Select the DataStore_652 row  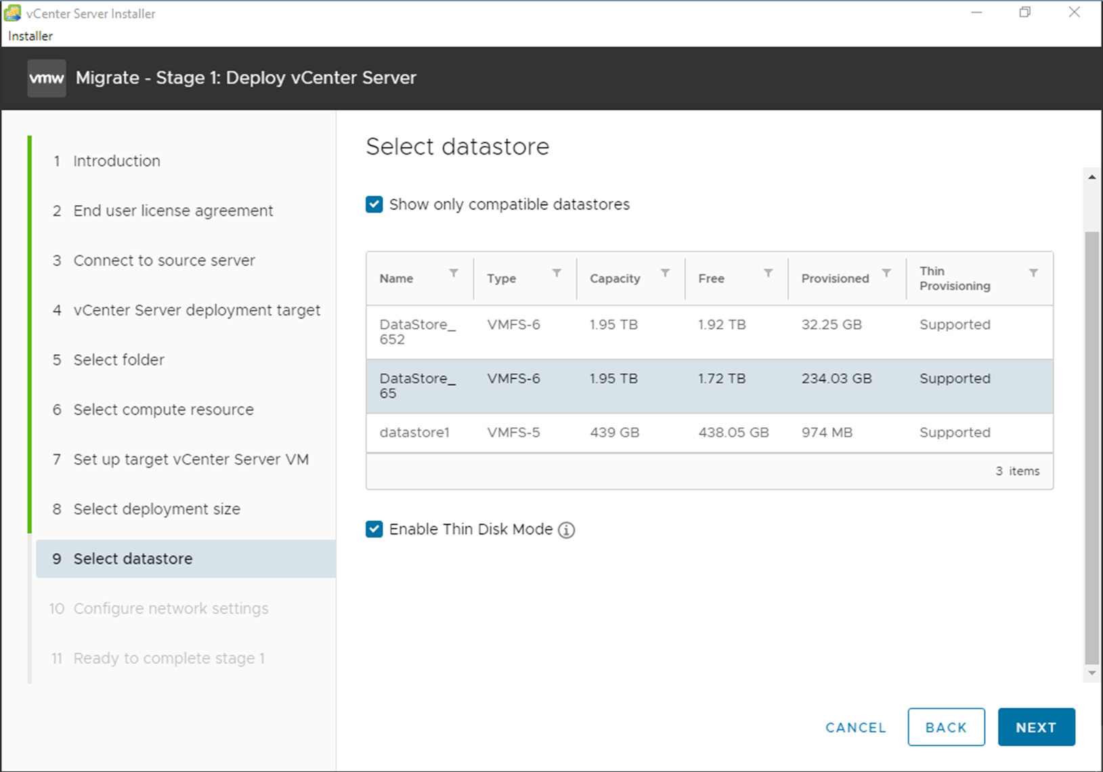point(710,333)
